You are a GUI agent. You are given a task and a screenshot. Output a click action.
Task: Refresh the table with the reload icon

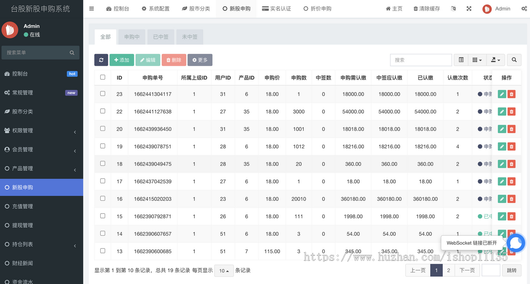101,60
